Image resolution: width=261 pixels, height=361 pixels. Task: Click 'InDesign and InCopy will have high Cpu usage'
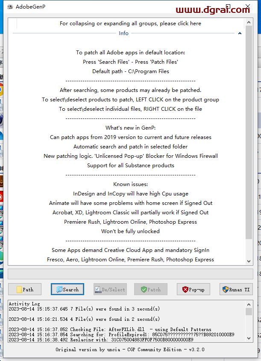tap(131, 194)
